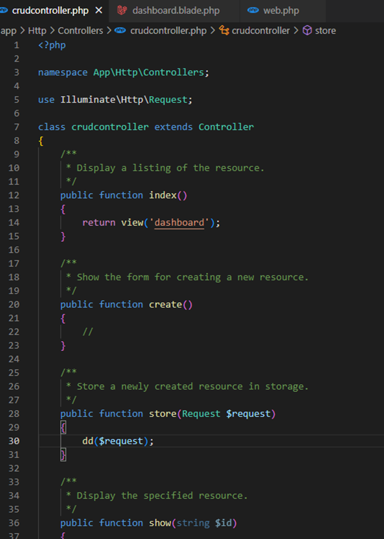384x539 pixels.
Task: Select the crudcontroller.php tab
Action: coord(50,11)
